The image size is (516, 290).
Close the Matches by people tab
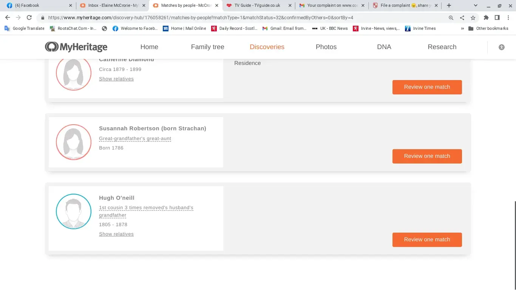click(217, 6)
